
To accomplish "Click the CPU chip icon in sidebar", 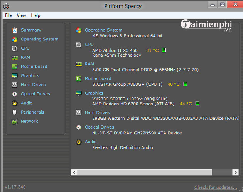I will click(15, 48).
